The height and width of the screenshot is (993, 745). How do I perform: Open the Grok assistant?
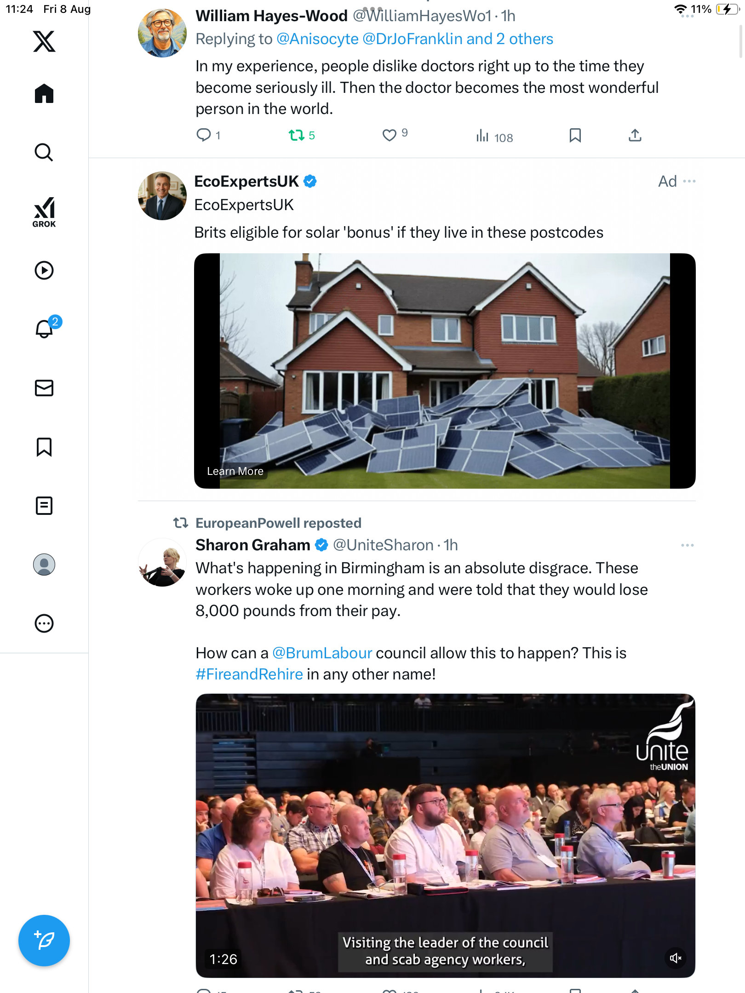point(44,212)
